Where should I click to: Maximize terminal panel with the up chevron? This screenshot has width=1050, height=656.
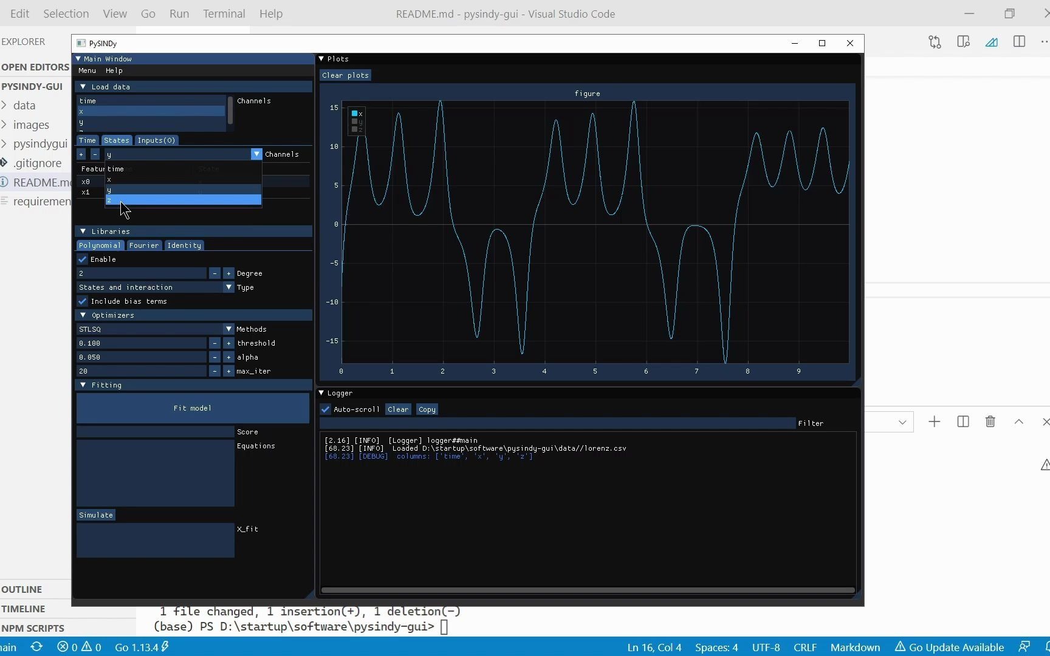[1019, 422]
